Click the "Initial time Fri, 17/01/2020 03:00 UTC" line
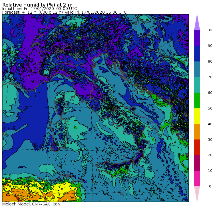 pos(40,9)
